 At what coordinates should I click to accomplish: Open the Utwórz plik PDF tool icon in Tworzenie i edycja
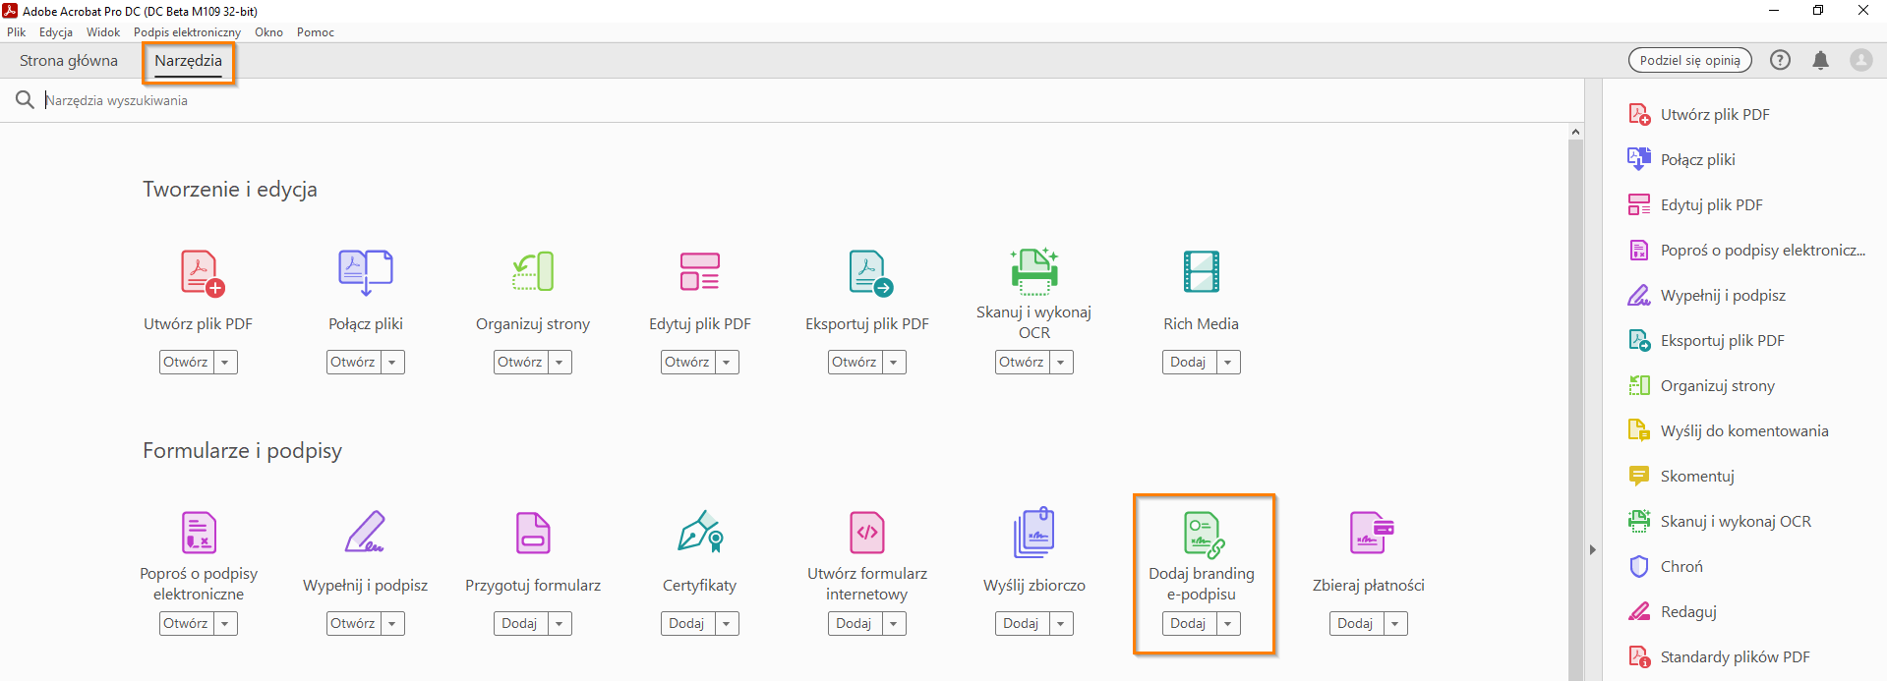pos(203,272)
